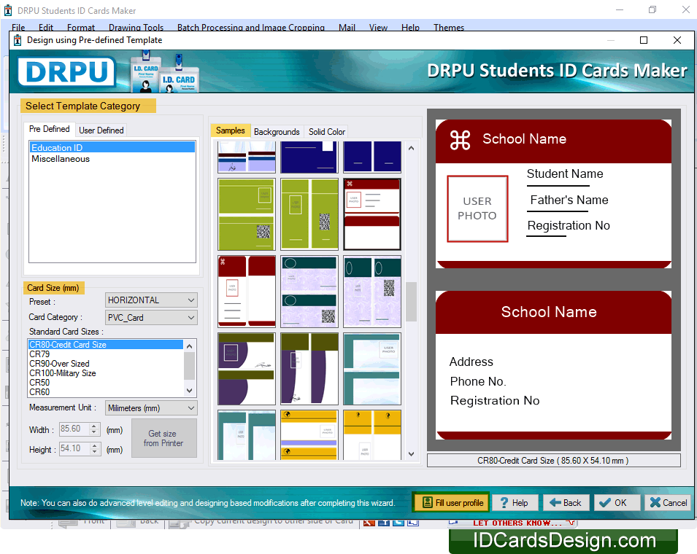Viewport: 697px width, 554px height.
Task: Select the Samples tab
Action: point(230,130)
